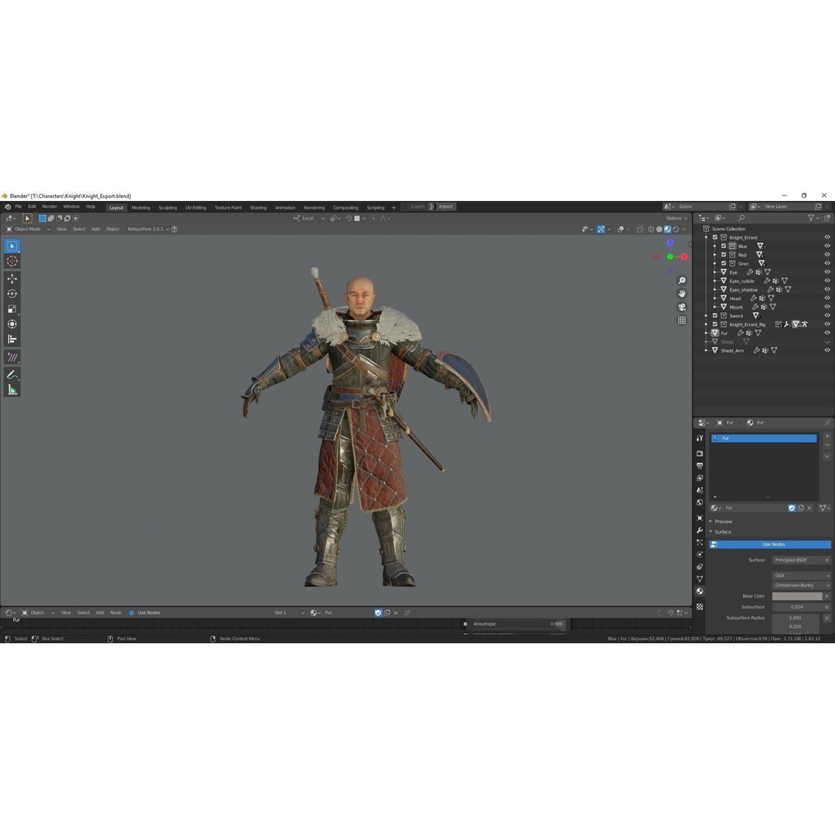The height and width of the screenshot is (835, 835).
Task: Select the Cursor tool in the viewport toolbar
Action: click(12, 261)
